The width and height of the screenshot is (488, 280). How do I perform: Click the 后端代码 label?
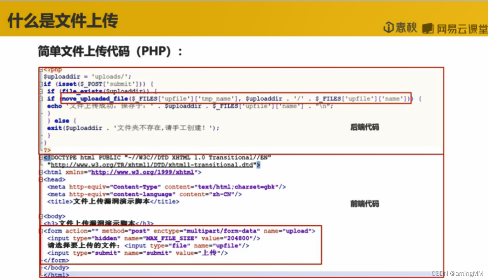[364, 127]
